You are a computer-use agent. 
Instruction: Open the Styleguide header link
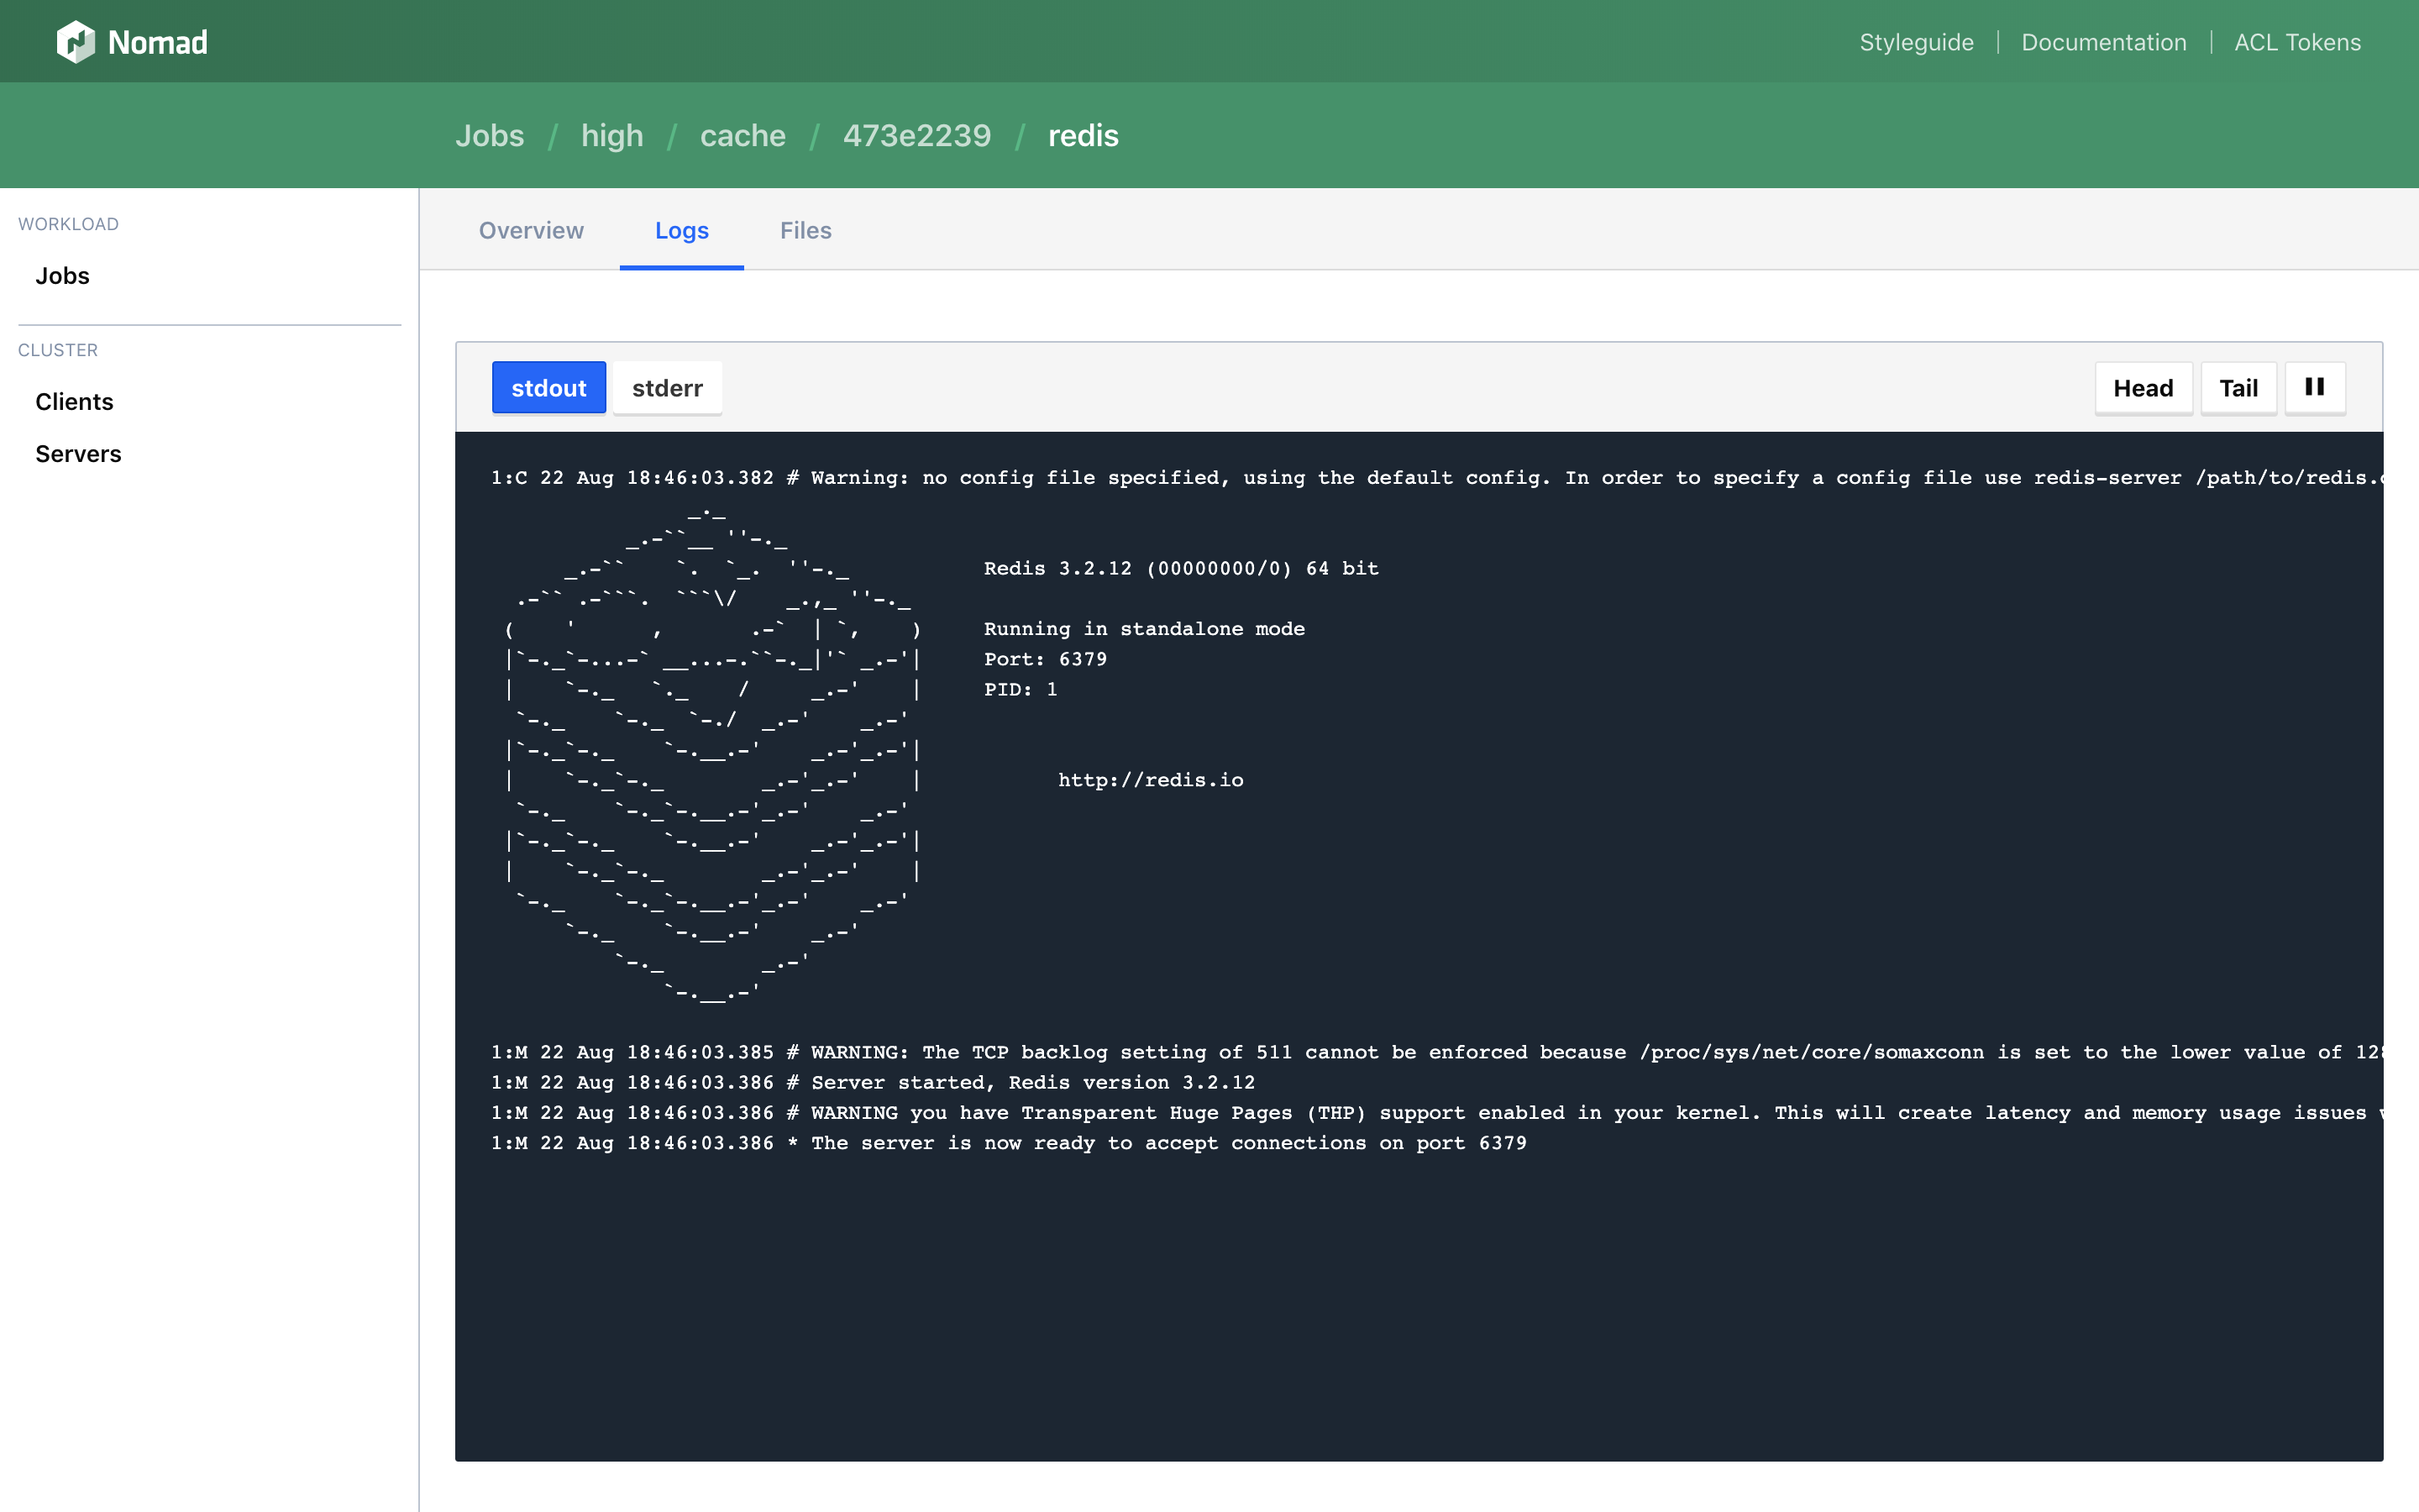coord(1916,42)
